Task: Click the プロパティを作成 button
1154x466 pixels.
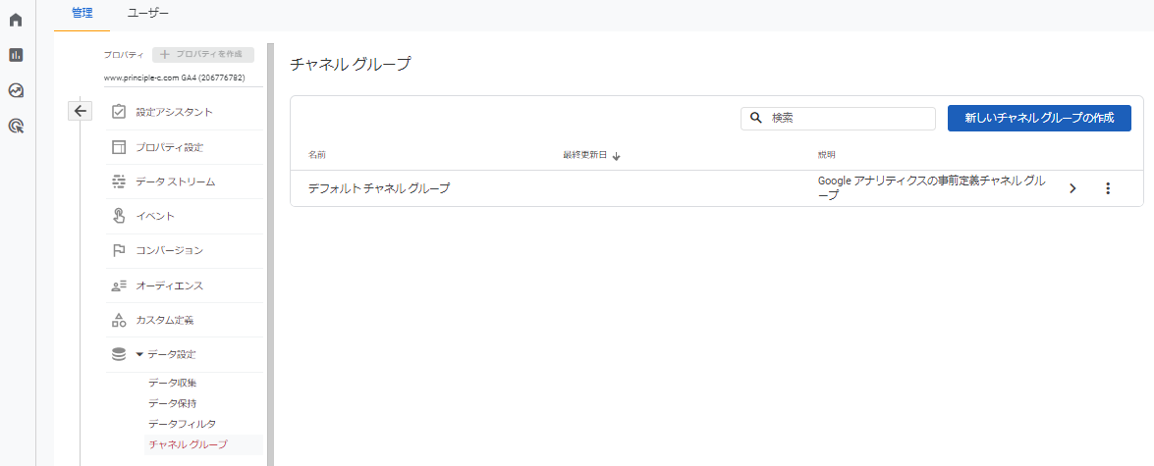Action: click(x=202, y=55)
